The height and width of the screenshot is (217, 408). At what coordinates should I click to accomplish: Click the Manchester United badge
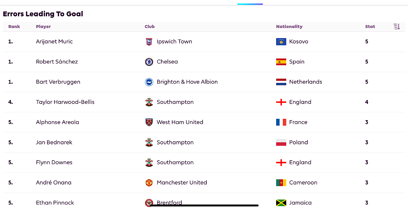[x=149, y=183]
